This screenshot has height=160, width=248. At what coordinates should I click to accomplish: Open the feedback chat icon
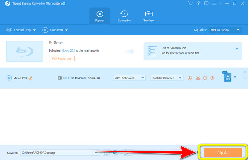206,3
